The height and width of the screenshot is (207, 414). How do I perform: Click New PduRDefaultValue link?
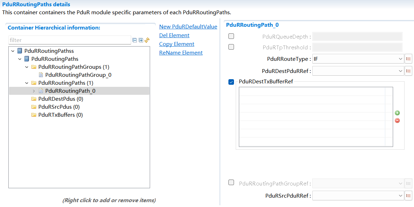(188, 27)
